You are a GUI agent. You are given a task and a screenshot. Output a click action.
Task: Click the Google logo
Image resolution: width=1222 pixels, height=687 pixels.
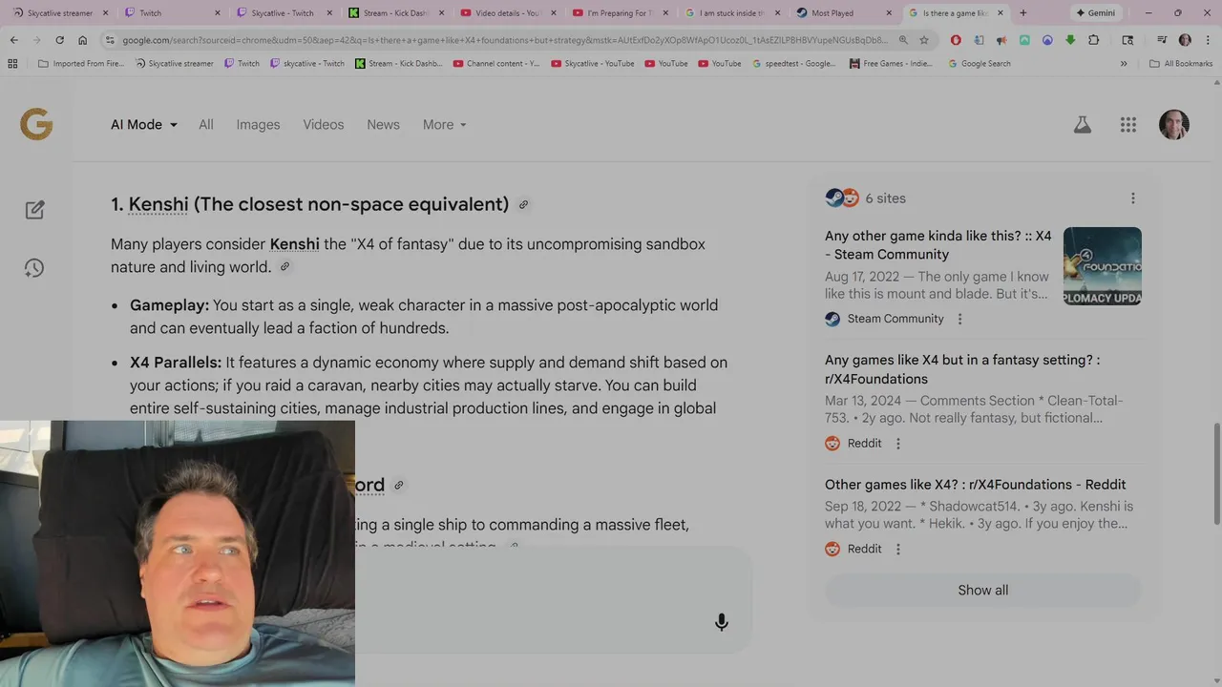tap(36, 124)
